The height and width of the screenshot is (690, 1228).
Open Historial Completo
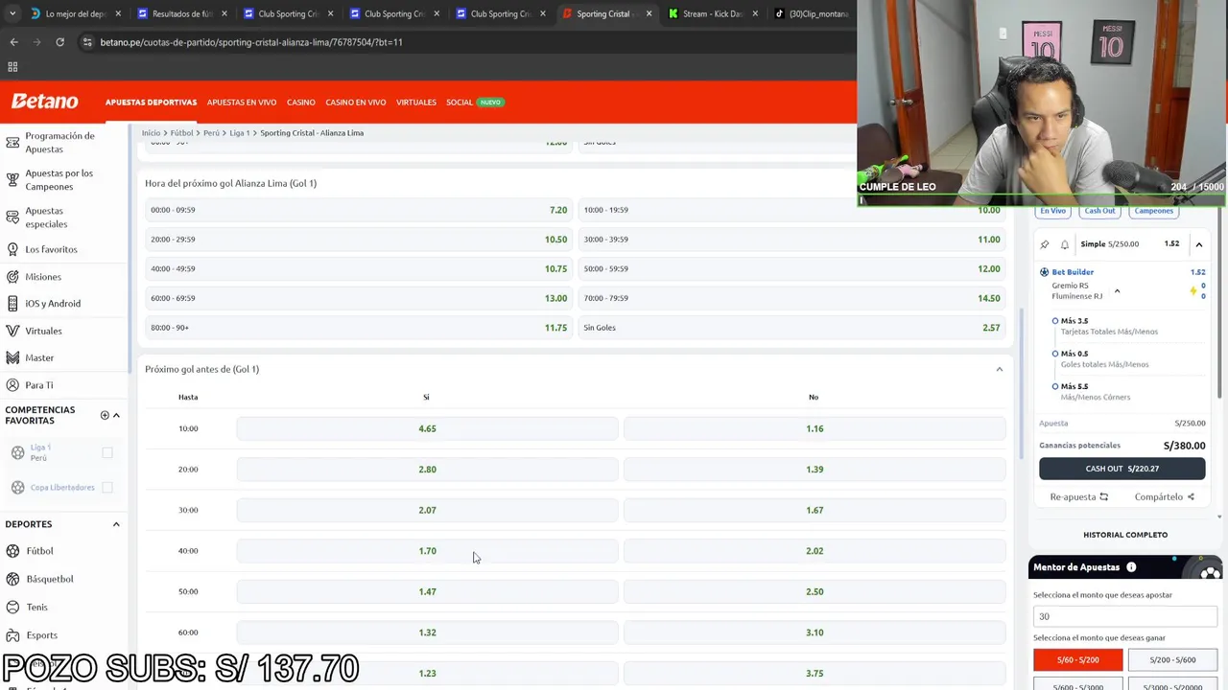1125,535
